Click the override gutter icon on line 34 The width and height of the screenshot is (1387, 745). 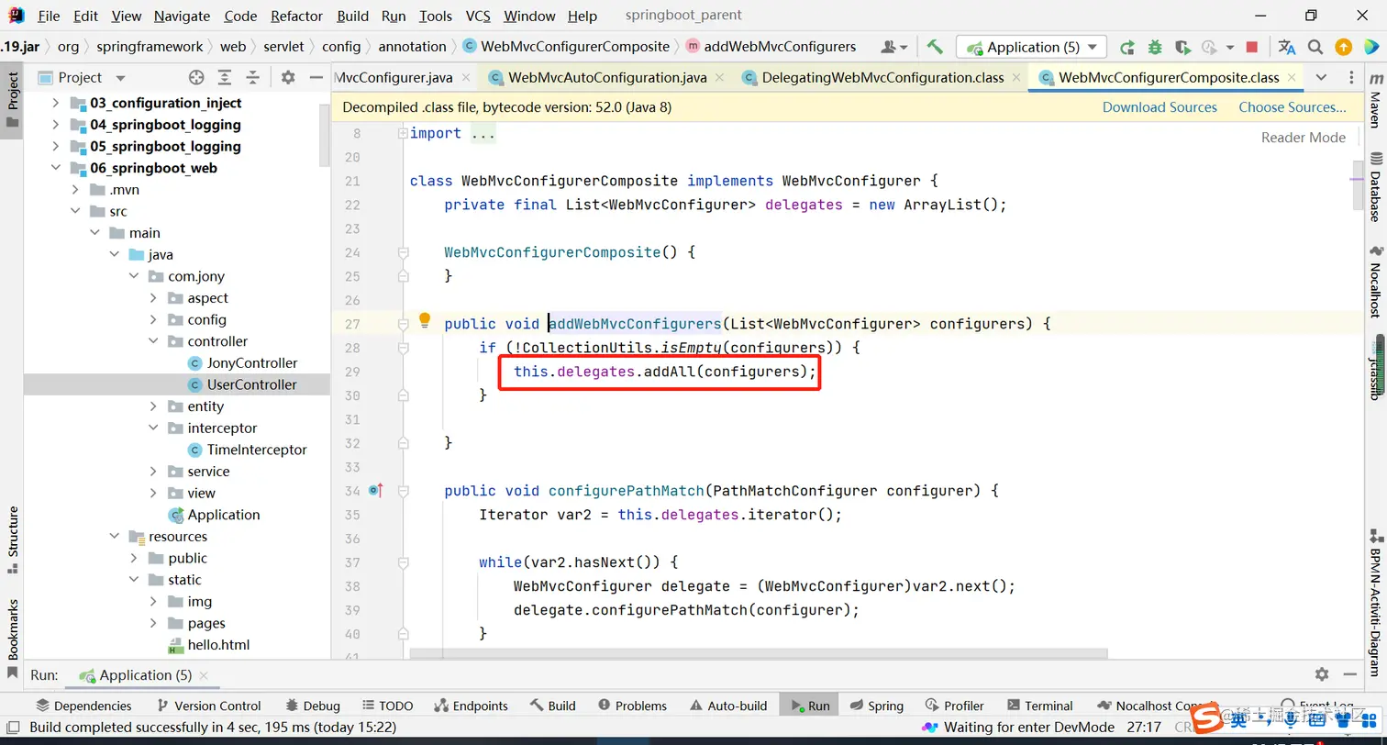[x=375, y=491]
